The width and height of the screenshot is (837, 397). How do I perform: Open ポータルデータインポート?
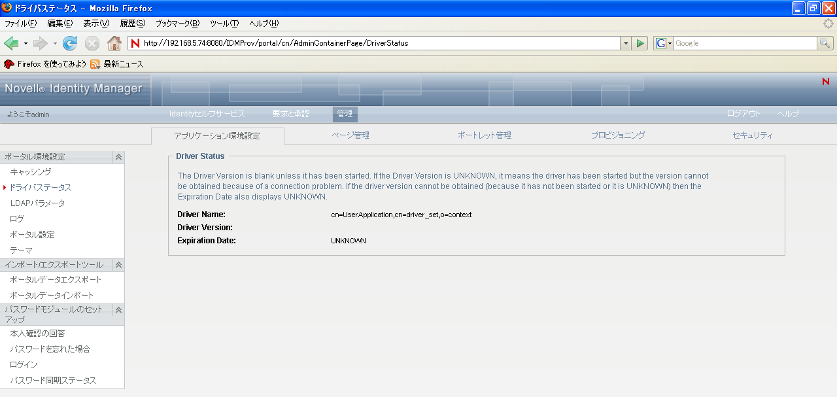52,295
